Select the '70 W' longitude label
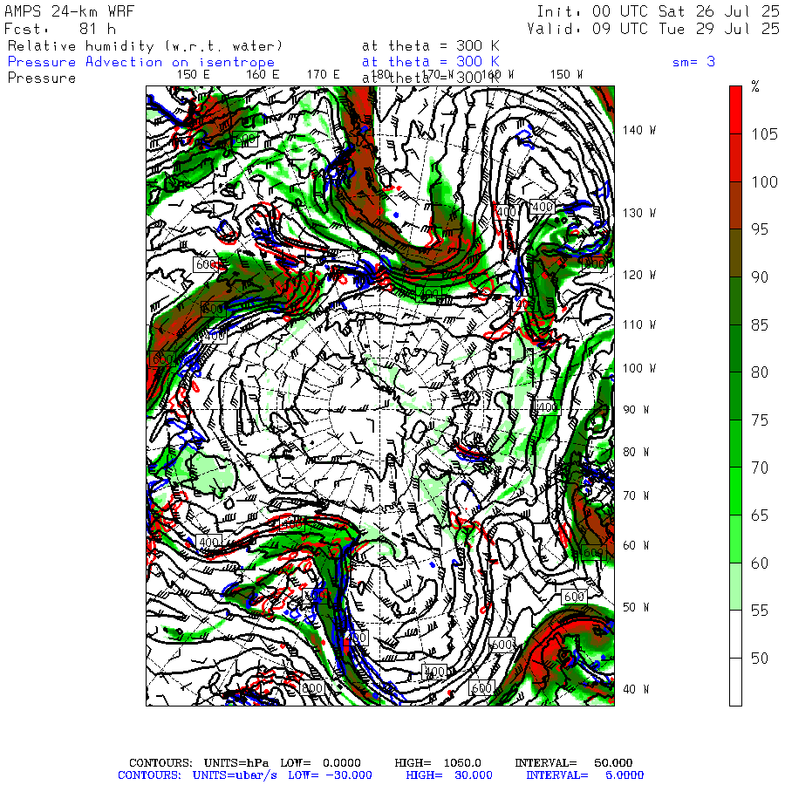This screenshot has height=785, width=785. tap(636, 495)
